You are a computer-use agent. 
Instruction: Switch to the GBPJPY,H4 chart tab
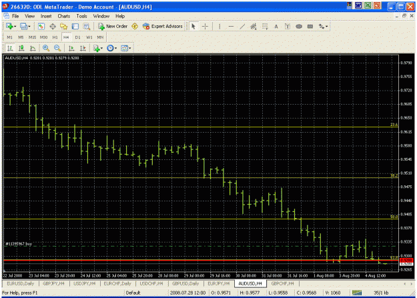pos(54,283)
